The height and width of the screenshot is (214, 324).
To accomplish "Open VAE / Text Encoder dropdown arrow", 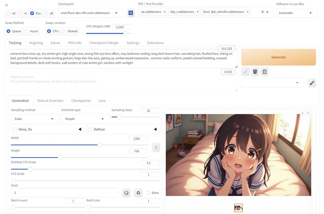I will [x=268, y=12].
